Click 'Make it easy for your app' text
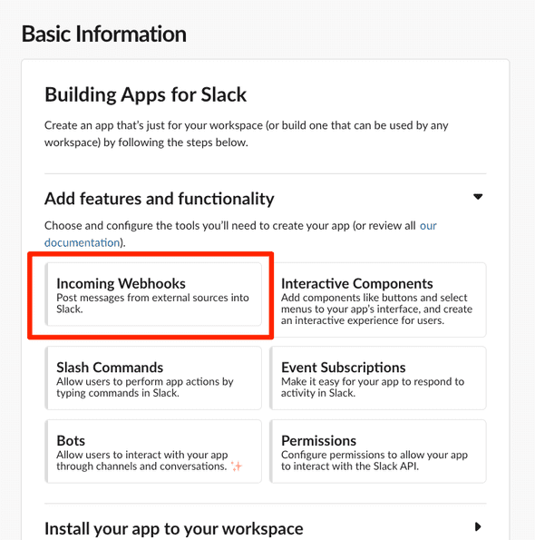The width and height of the screenshot is (535, 540). 373,388
